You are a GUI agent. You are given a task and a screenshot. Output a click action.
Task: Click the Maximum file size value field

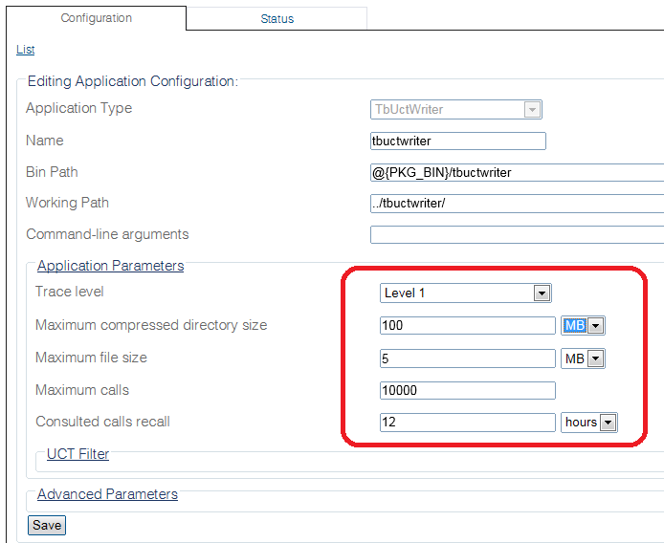[467, 358]
